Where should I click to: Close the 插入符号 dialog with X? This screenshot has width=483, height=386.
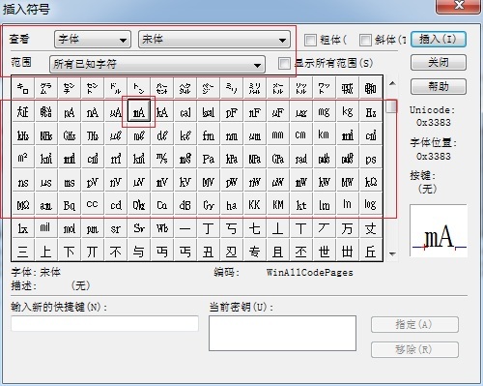click(459, 6)
